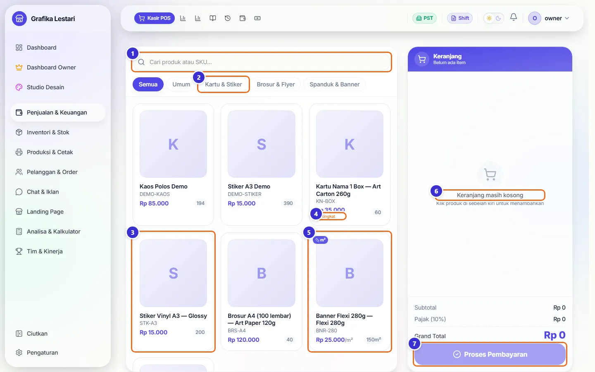Click the Grafika Lestari store logo
This screenshot has height=372, width=595.
click(19, 19)
